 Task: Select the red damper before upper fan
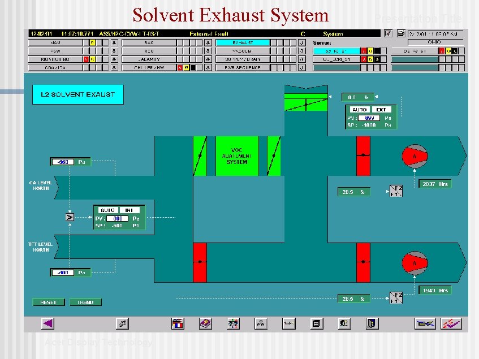pyautogui.click(x=363, y=156)
